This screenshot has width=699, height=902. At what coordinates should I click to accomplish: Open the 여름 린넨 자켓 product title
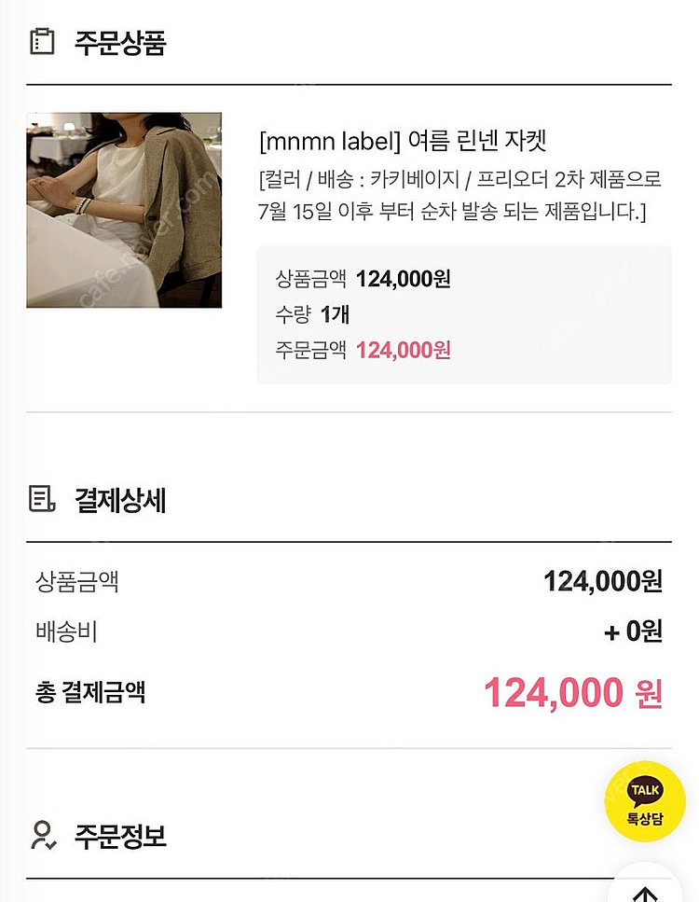(x=403, y=141)
